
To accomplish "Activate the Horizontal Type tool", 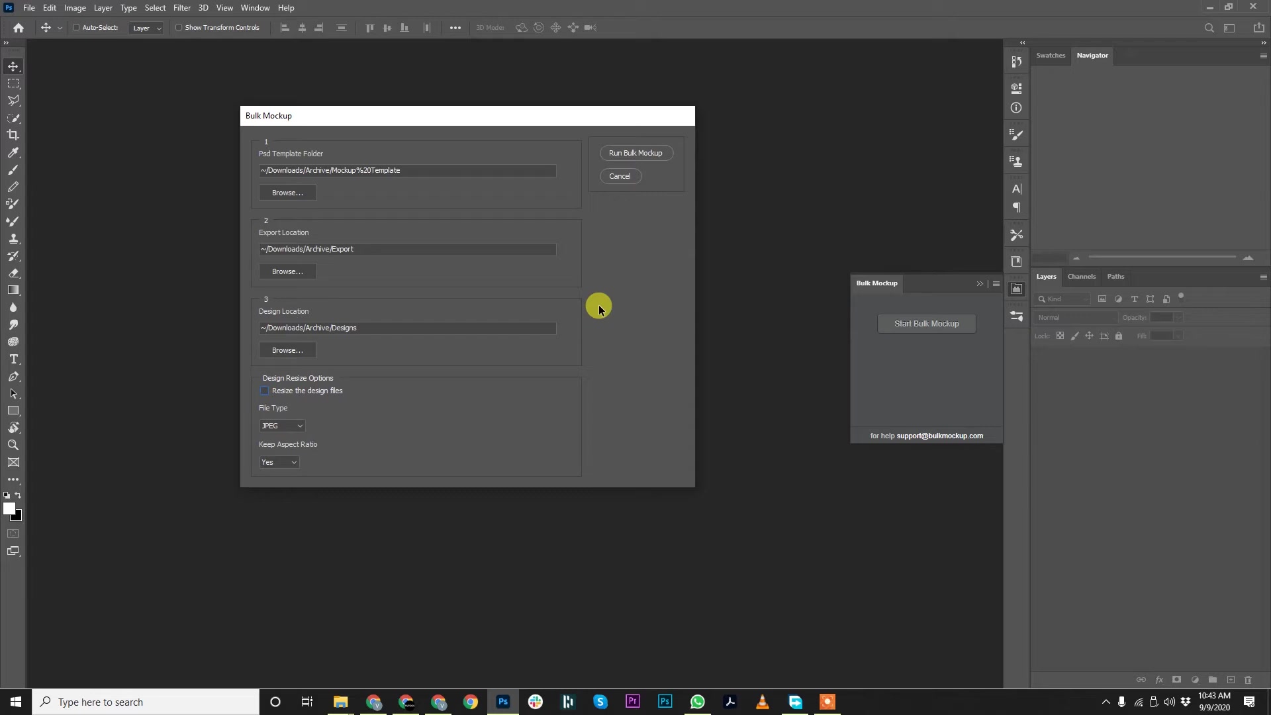I will tap(13, 359).
